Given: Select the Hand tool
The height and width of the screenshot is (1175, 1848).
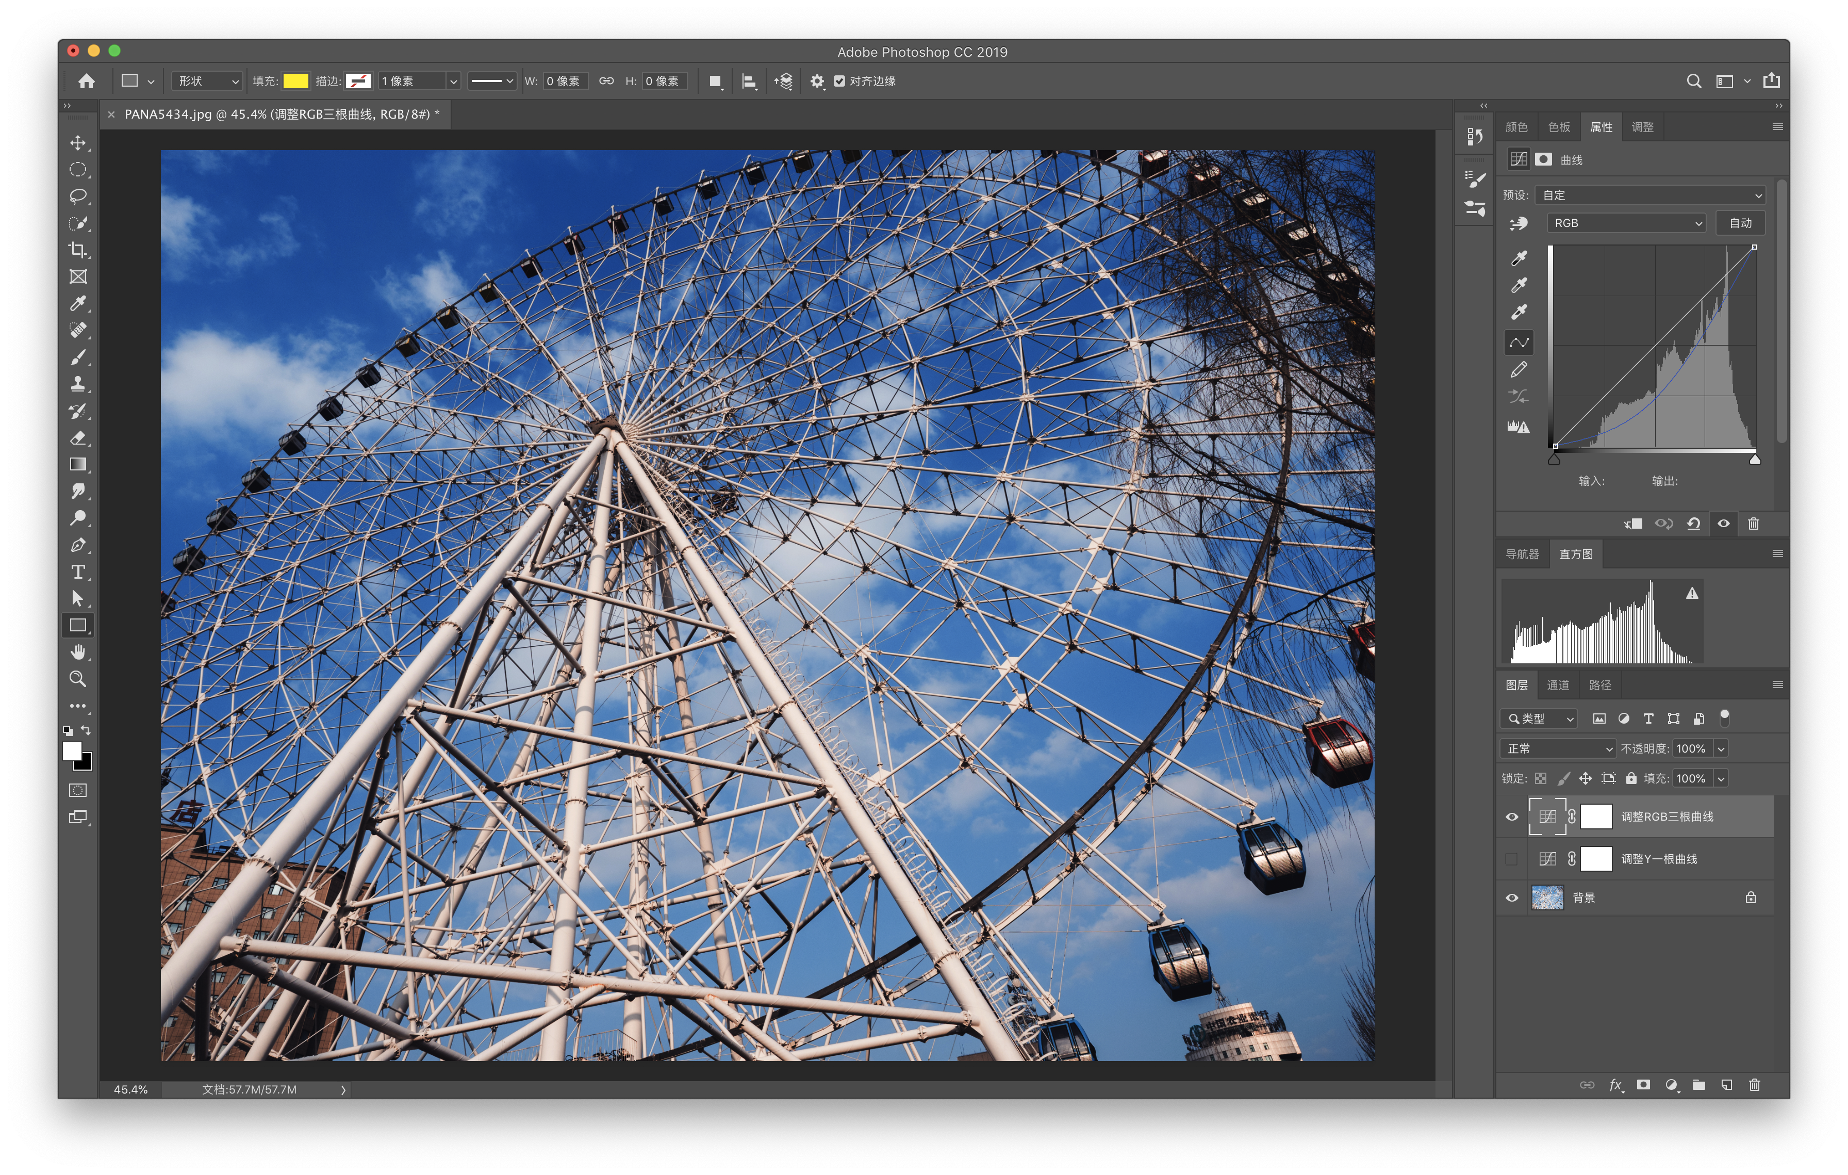Looking at the screenshot, I should (x=77, y=652).
